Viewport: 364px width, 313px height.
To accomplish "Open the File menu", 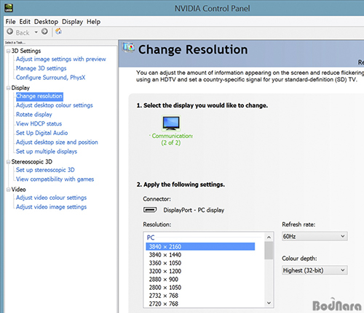I will pos(10,22).
